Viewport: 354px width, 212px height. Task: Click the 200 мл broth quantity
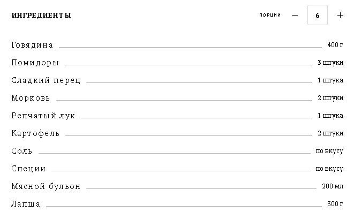(x=333, y=186)
